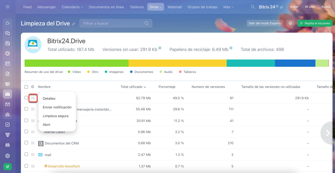Click the magnifier in the filter box

[147, 23]
